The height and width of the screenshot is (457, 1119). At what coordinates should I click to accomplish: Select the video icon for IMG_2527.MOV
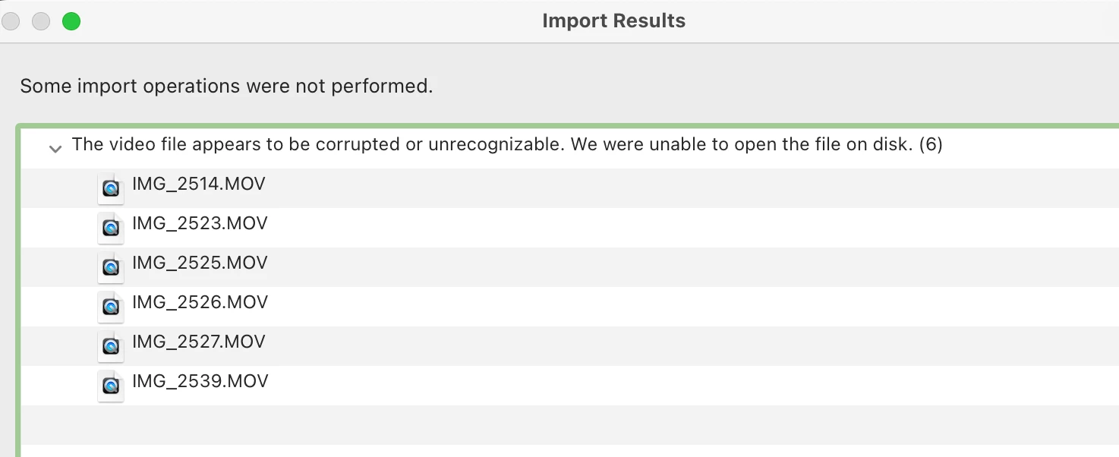point(111,345)
